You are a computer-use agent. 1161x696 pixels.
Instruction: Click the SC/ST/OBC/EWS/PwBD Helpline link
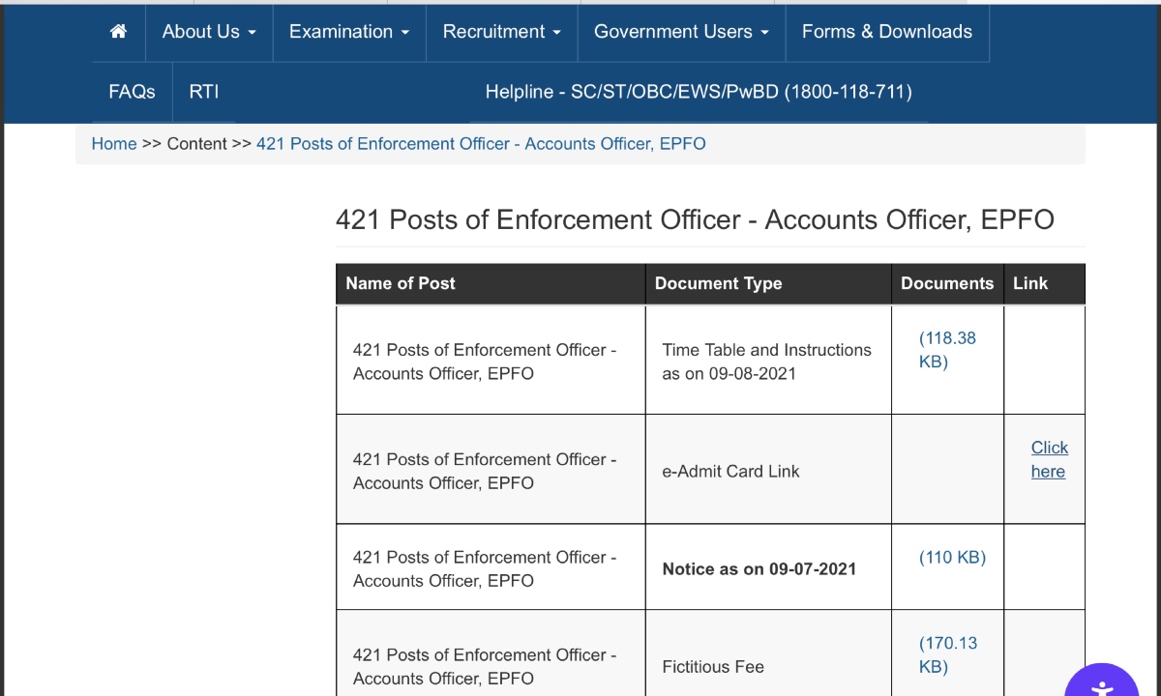698,92
